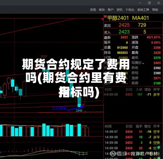
Task: Close the trading software window
Action: point(159,3)
